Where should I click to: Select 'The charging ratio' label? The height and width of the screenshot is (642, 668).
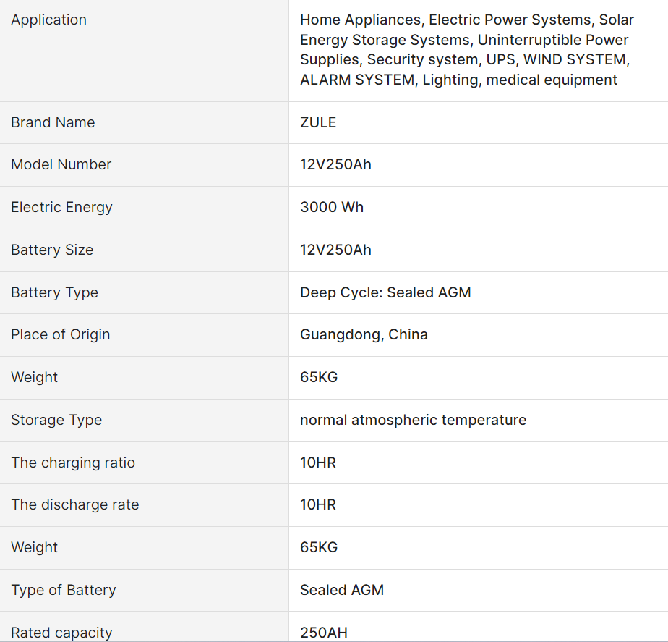click(x=73, y=463)
